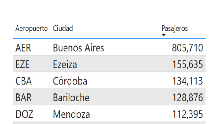Sort by the Aeropuerto column header
The image size is (220, 124).
[x=31, y=29]
